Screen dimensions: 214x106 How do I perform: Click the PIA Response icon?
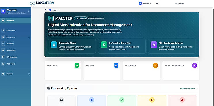[3, 57]
